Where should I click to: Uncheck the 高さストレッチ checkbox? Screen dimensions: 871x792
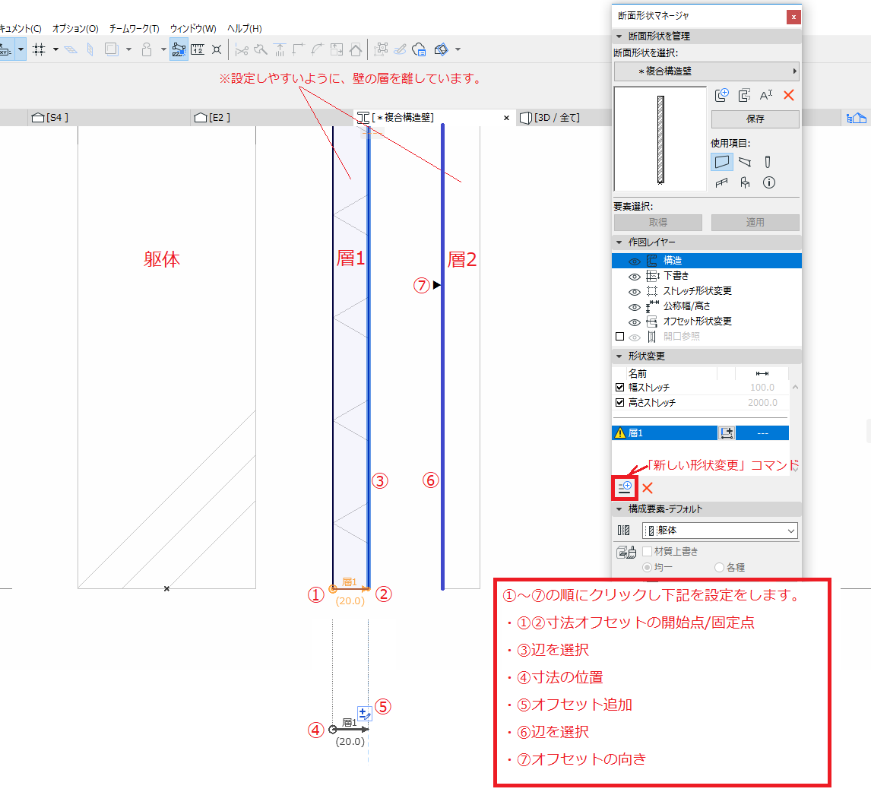619,403
